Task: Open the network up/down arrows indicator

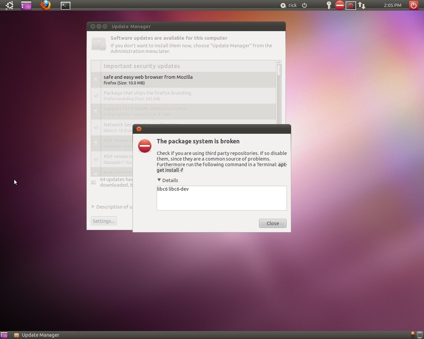Action: (362, 5)
